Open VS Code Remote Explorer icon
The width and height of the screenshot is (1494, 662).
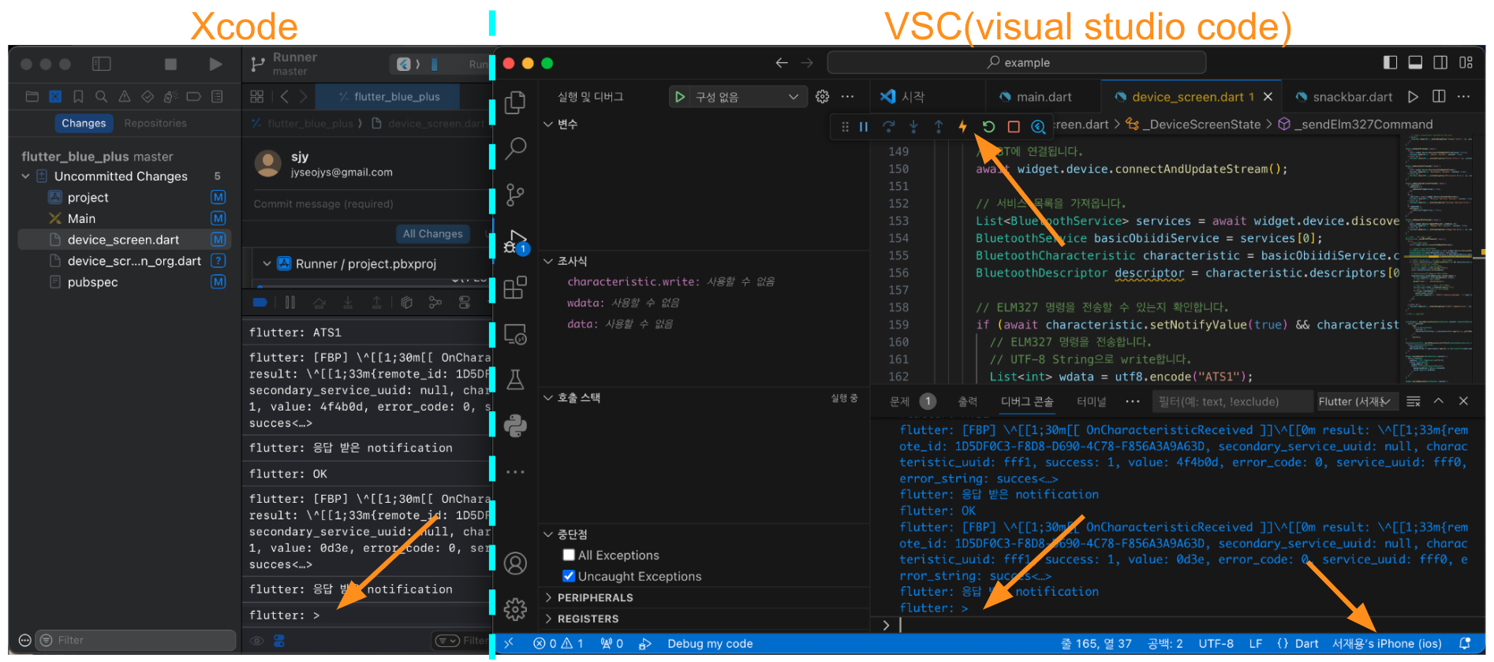pos(515,334)
